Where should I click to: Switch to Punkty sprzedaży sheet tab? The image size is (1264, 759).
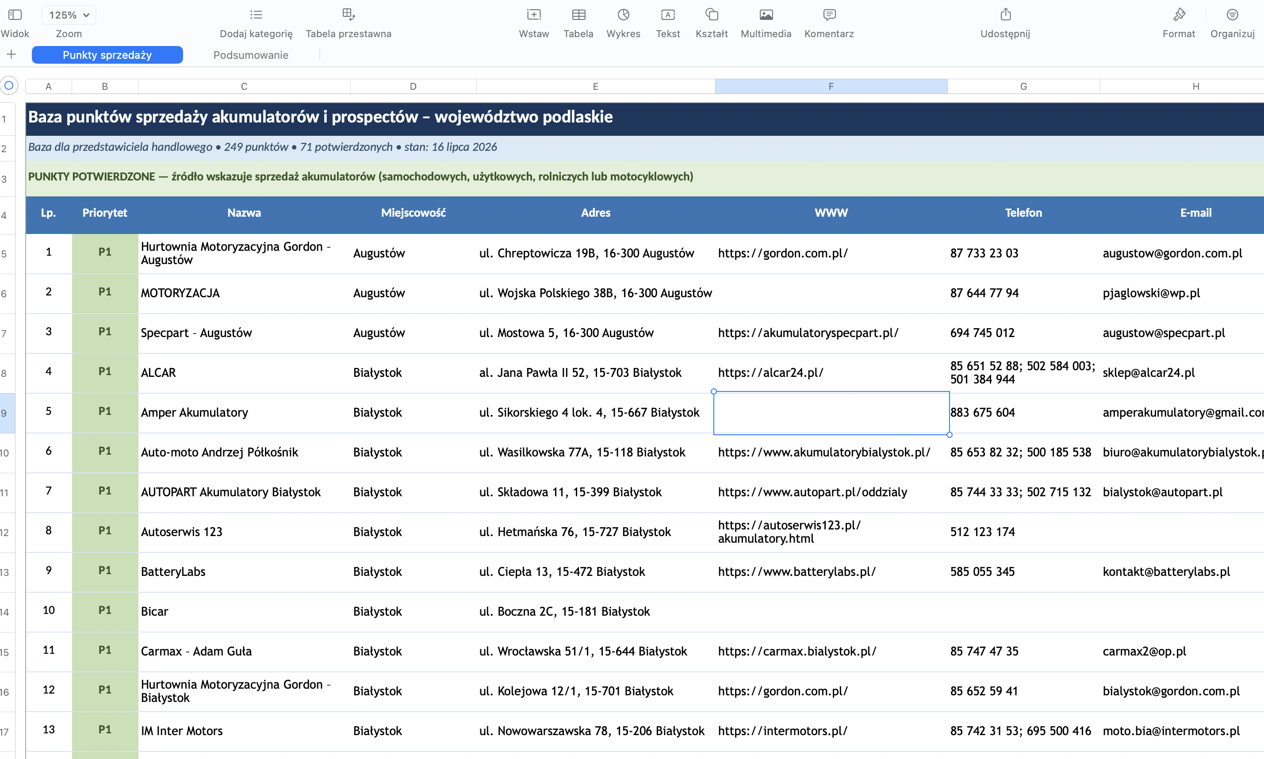107,55
